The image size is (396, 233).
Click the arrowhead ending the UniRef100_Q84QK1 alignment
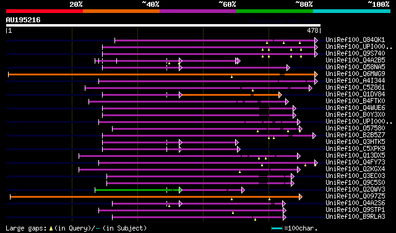(316, 40)
